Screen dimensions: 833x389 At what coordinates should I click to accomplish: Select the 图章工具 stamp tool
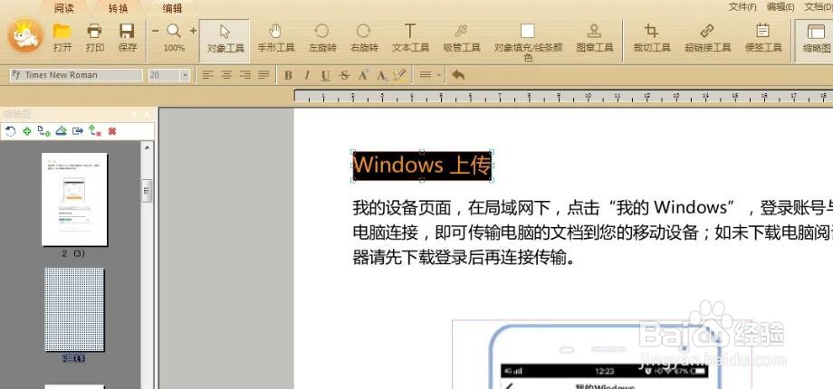coord(595,37)
